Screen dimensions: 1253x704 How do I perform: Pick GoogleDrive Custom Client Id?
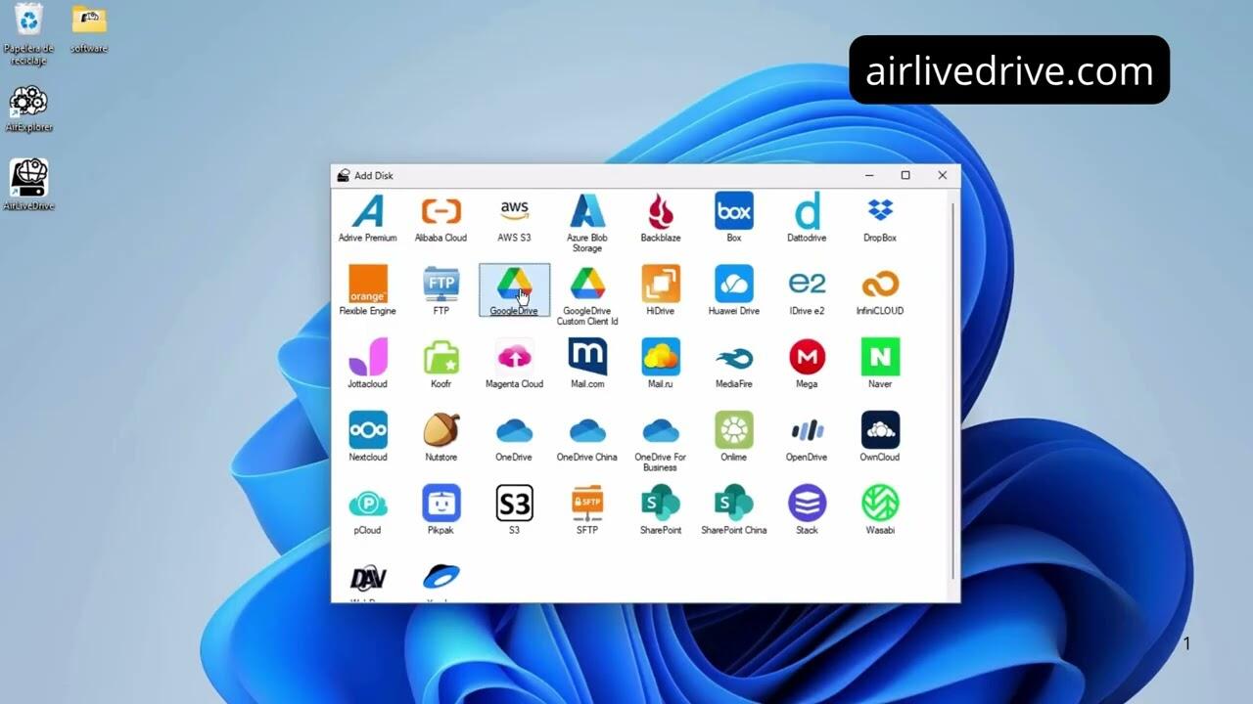pos(587,285)
